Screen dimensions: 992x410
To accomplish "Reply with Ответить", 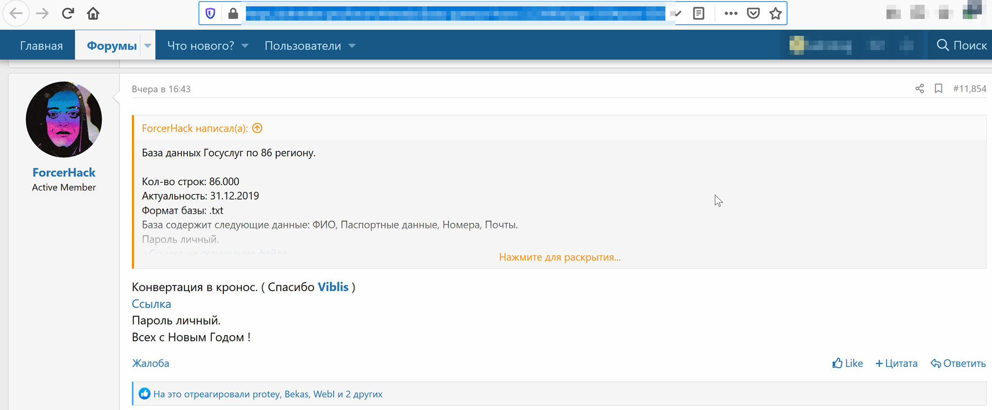I will [958, 363].
